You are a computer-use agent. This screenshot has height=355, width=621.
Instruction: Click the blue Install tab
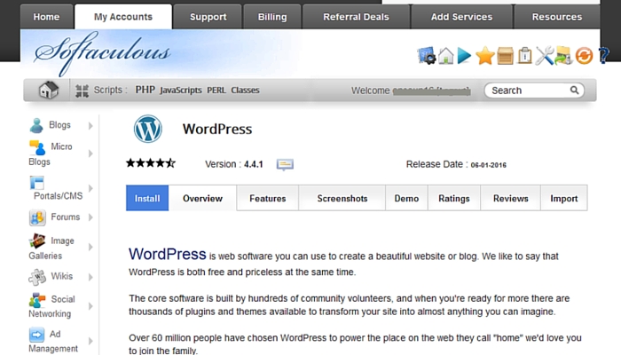point(147,198)
